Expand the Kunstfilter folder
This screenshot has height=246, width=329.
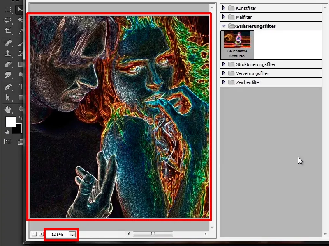pyautogui.click(x=224, y=8)
